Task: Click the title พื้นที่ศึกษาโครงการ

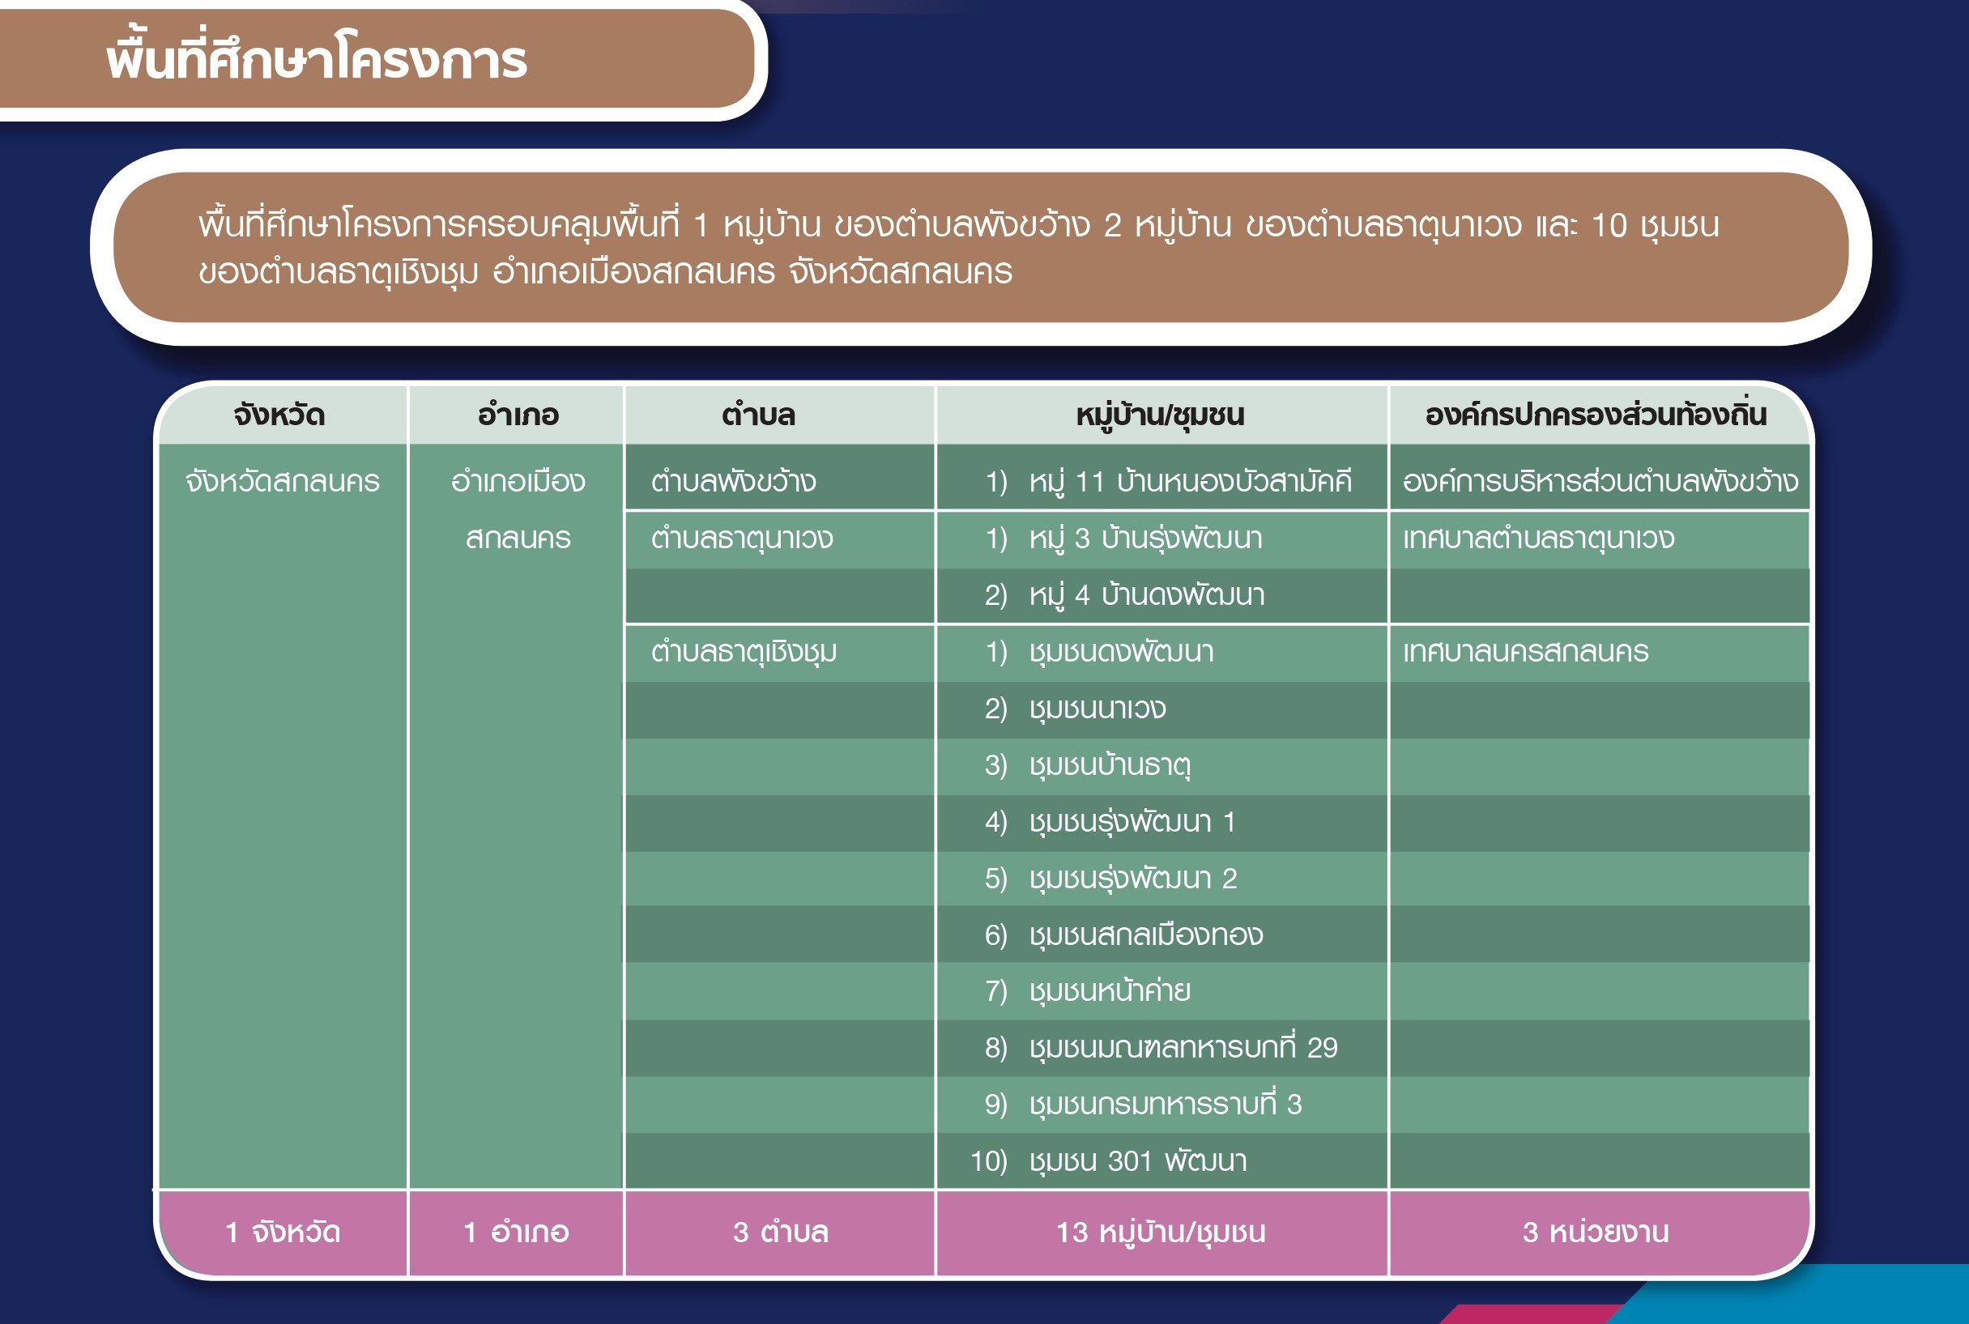Action: click(317, 60)
